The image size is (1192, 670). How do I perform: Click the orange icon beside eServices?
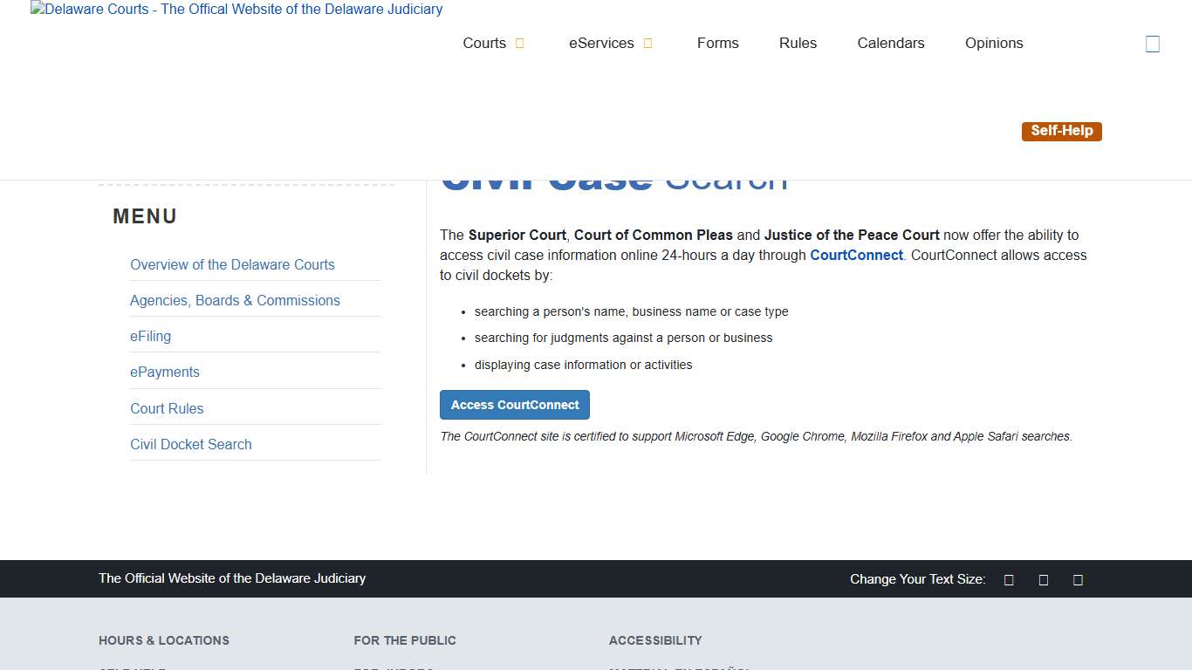647,42
